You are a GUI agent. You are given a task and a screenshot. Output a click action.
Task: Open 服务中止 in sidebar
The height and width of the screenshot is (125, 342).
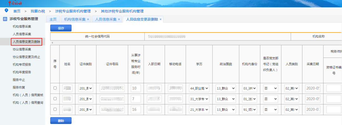click(x=19, y=80)
